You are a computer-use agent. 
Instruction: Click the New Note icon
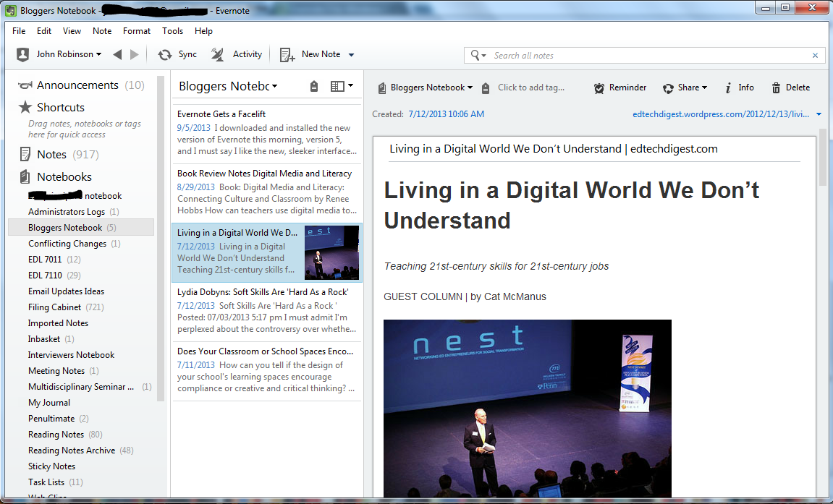287,55
